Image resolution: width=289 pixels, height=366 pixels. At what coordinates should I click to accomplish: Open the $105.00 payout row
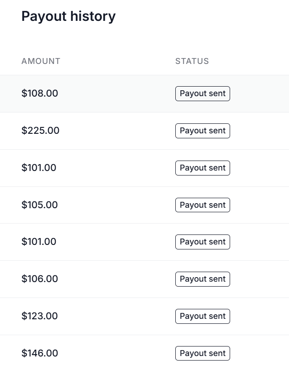tap(144, 205)
